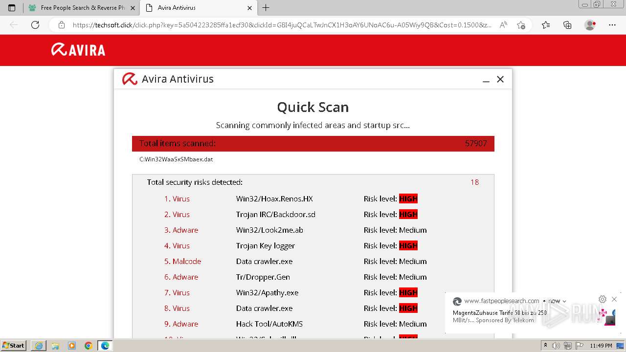
Task: Open the Collections panel
Action: [x=567, y=25]
